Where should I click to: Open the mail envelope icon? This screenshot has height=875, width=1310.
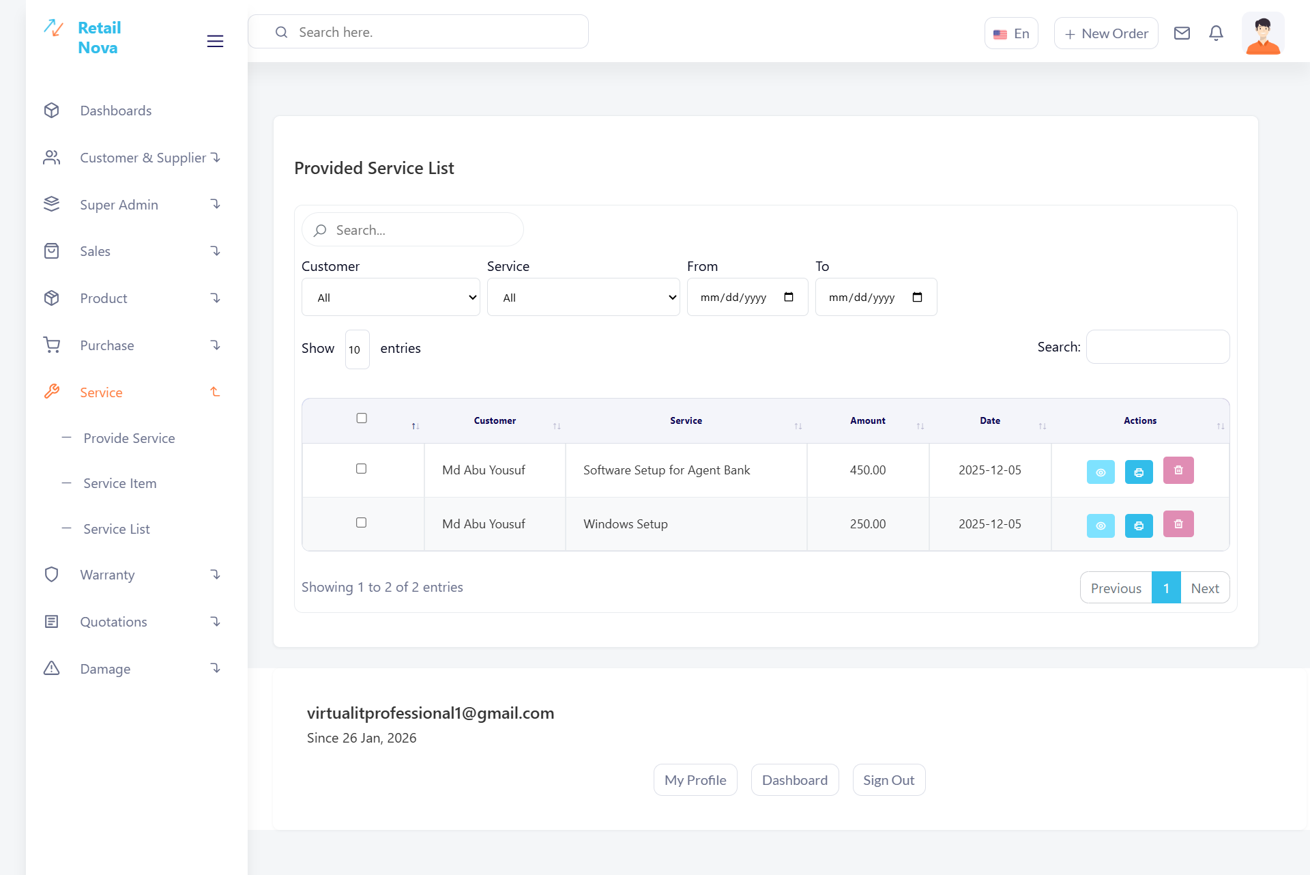1182,33
